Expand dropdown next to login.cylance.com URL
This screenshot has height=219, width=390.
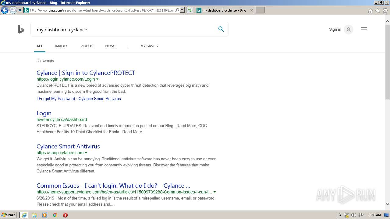coord(97,79)
